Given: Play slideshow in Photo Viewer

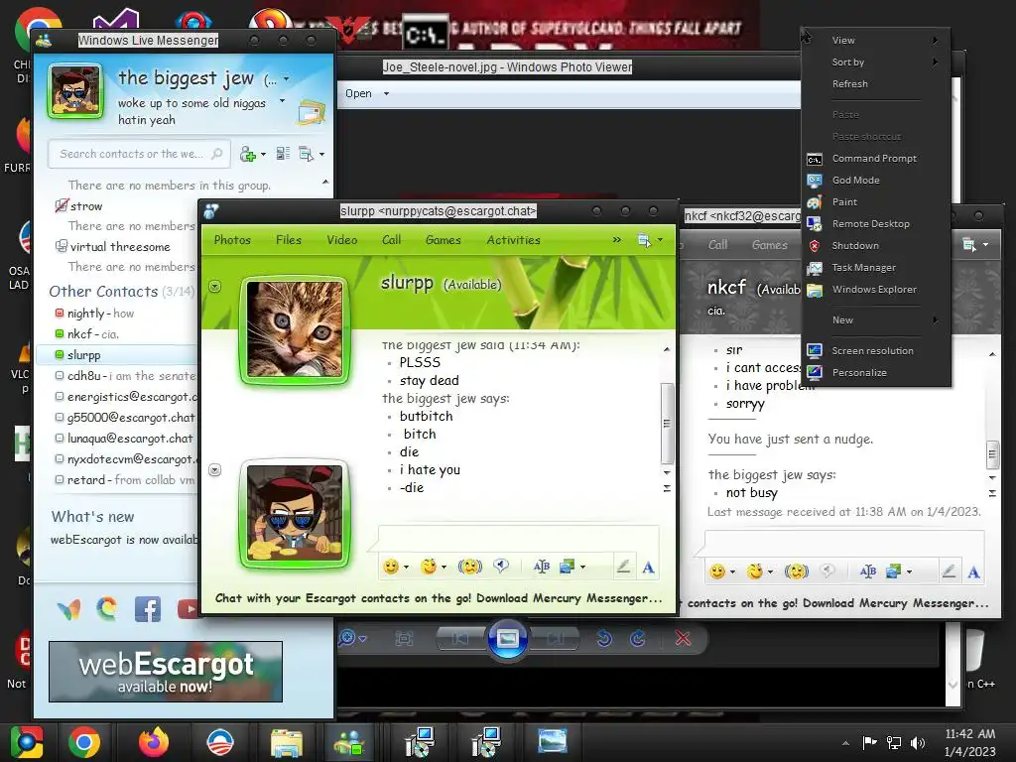Looking at the screenshot, I should [507, 639].
